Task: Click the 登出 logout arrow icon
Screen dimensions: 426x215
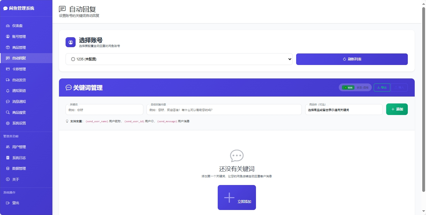Action: [x=8, y=203]
